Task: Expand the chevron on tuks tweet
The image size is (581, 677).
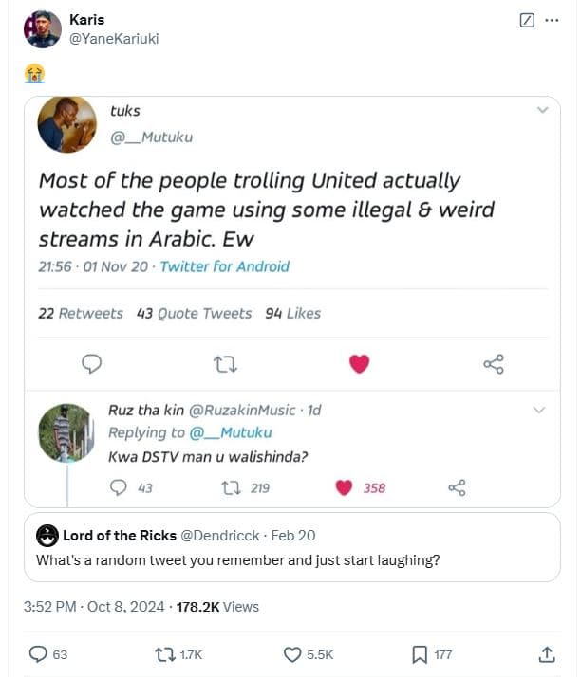Action: [x=543, y=110]
